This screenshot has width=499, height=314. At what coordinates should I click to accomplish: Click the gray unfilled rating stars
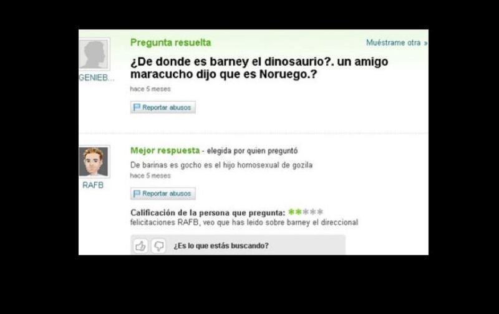[313, 212]
